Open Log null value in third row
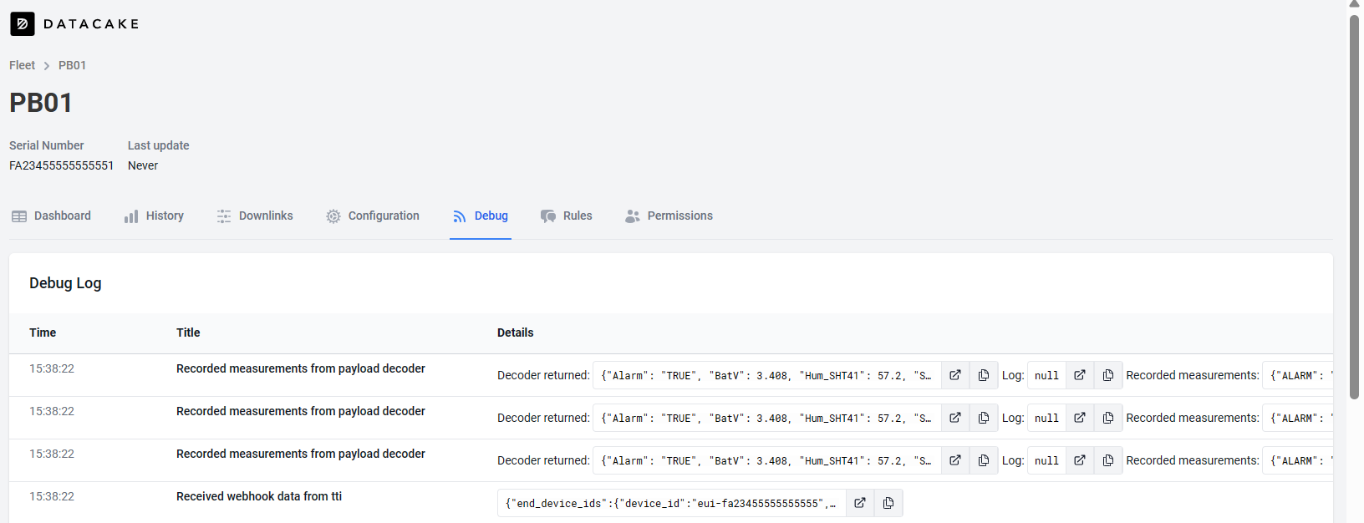 click(1080, 460)
